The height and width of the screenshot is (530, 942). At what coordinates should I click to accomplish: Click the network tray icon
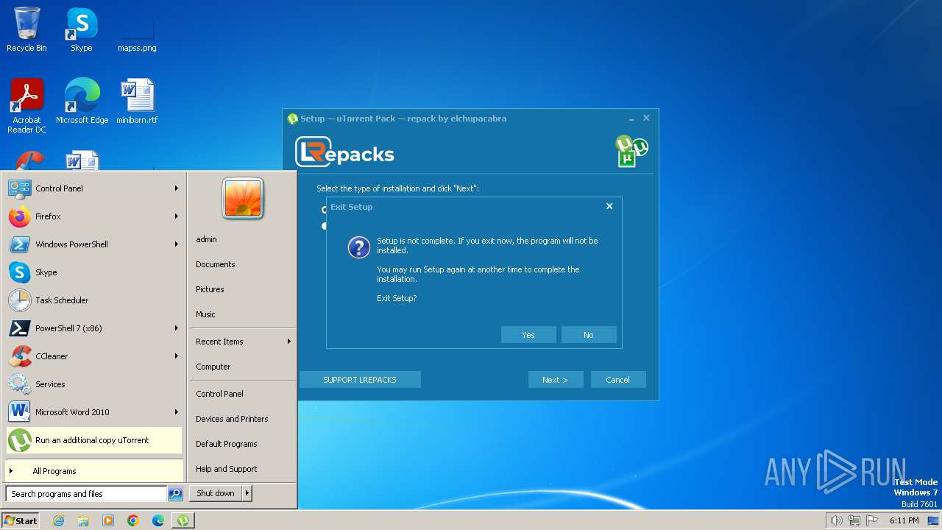tap(854, 520)
